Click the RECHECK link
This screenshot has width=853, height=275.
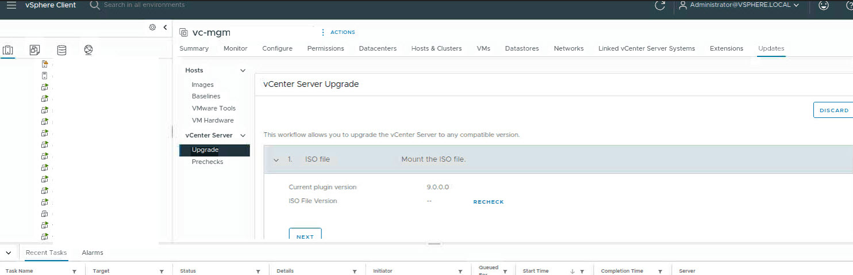click(488, 202)
